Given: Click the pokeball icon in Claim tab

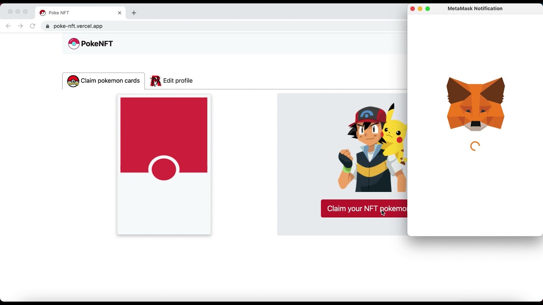Looking at the screenshot, I should (73, 81).
